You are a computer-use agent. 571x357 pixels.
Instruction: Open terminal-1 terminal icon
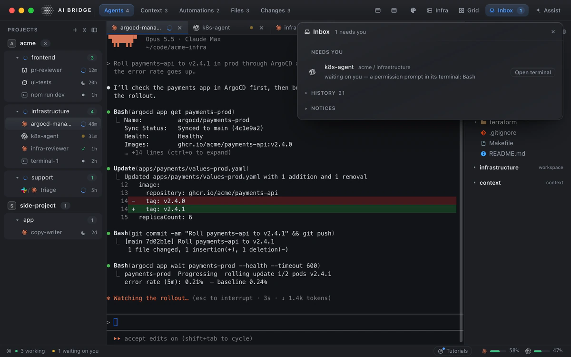[x=25, y=161]
